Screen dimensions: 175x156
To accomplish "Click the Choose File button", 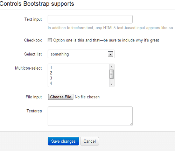I will click(61, 97).
